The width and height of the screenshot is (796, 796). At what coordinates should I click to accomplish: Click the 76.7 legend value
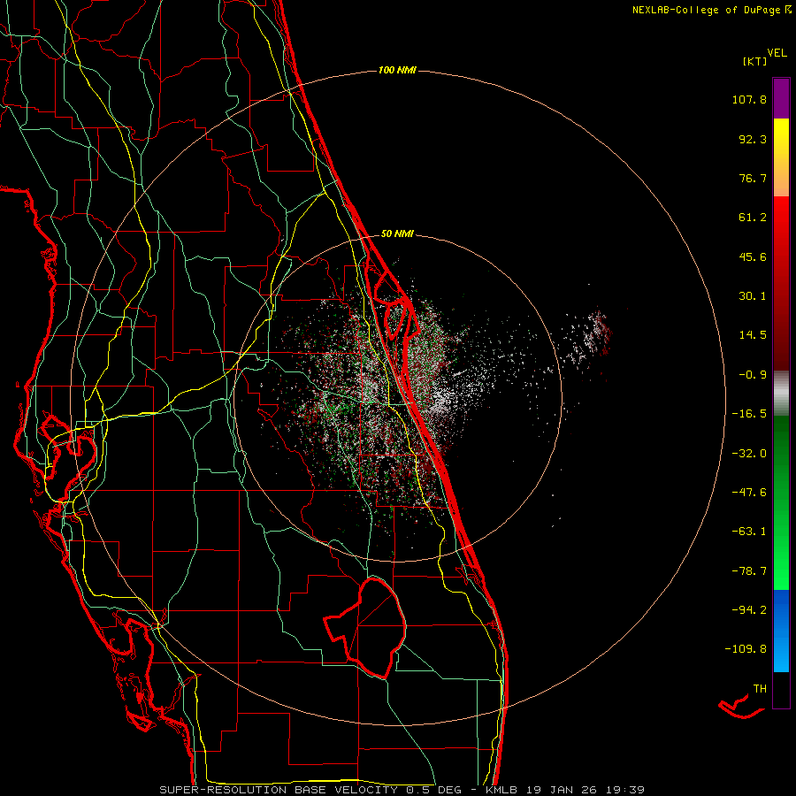[x=753, y=178]
